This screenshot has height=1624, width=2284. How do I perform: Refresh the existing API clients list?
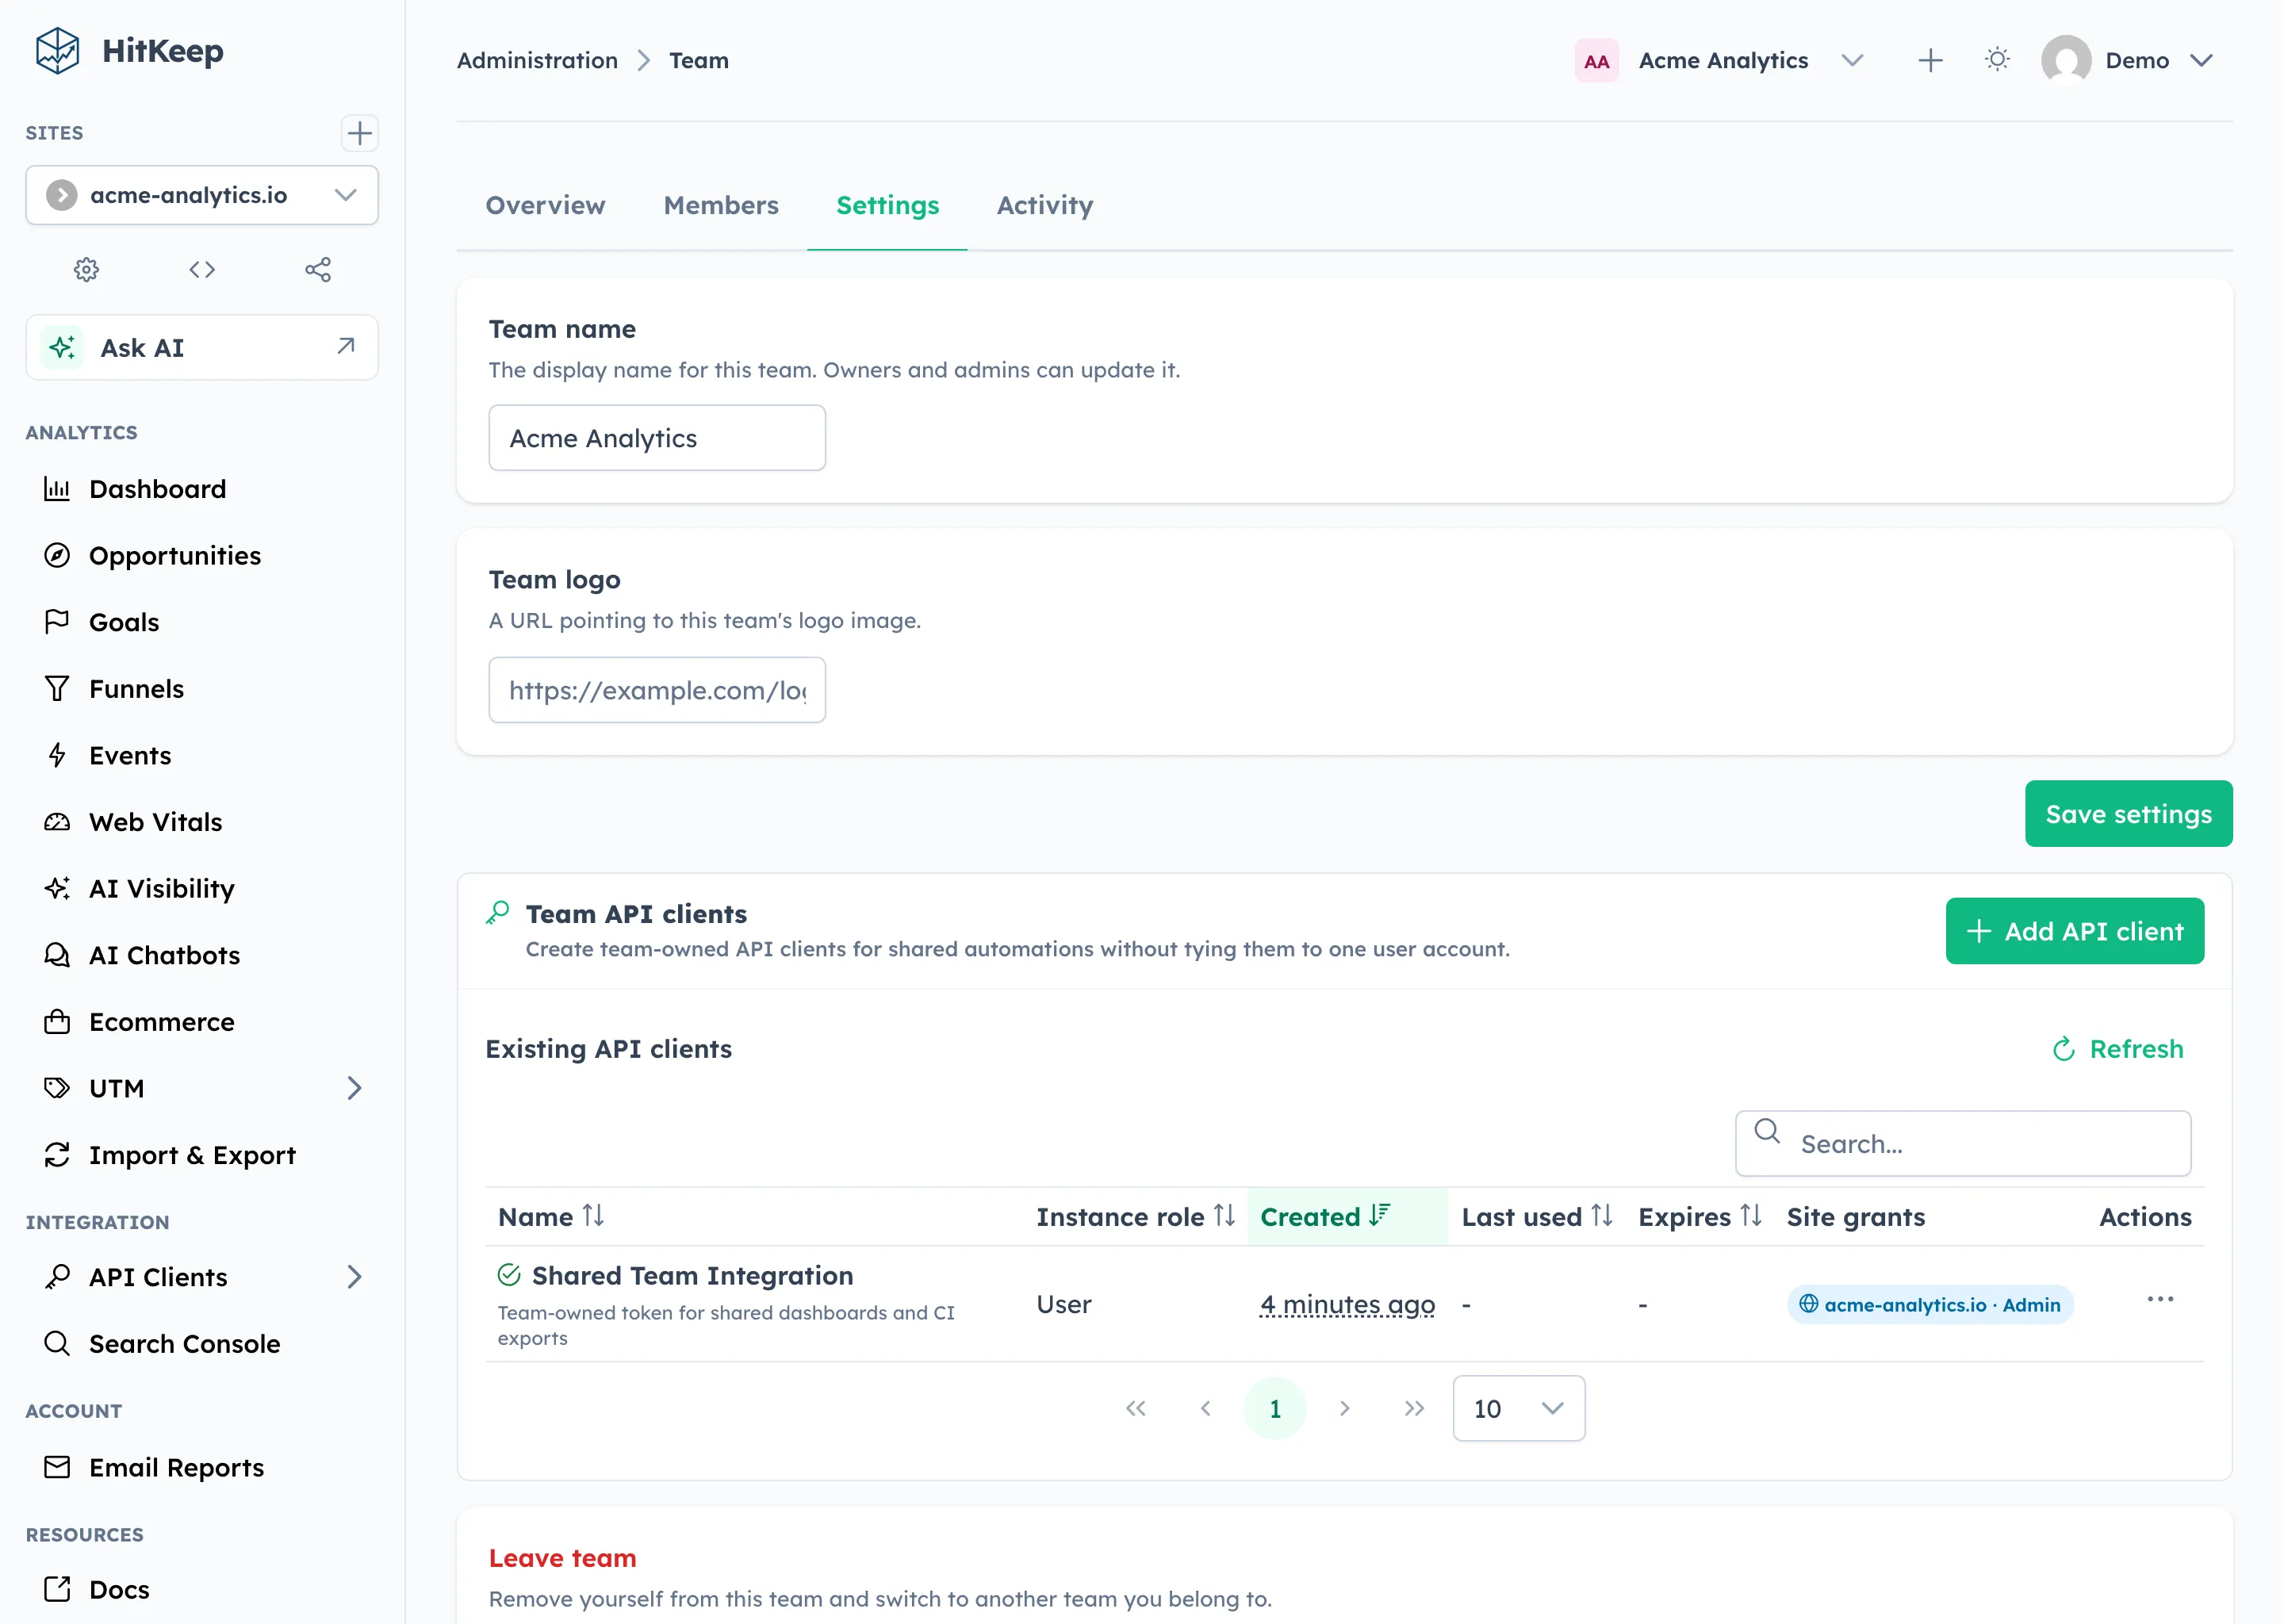pyautogui.click(x=2118, y=1049)
